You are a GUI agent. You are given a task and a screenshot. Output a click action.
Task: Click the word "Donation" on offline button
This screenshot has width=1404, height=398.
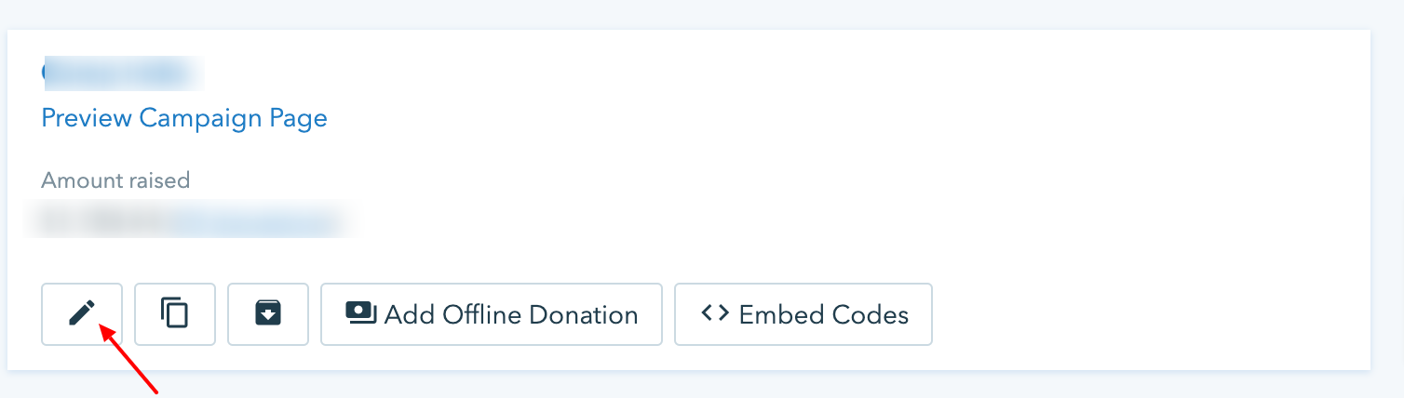(x=583, y=314)
